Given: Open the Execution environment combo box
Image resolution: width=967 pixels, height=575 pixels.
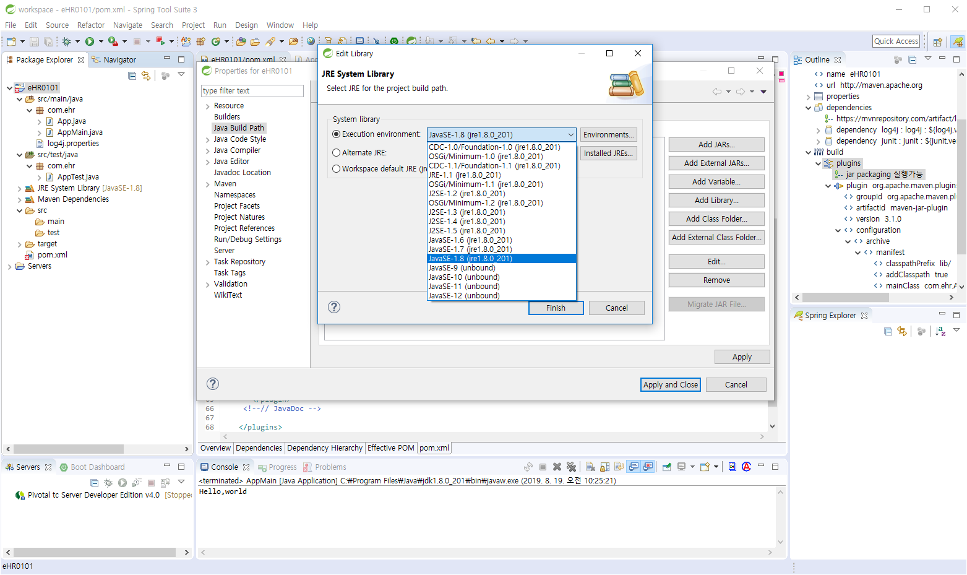Looking at the screenshot, I should (x=502, y=134).
